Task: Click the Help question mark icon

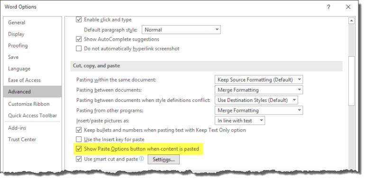Action: [328, 7]
